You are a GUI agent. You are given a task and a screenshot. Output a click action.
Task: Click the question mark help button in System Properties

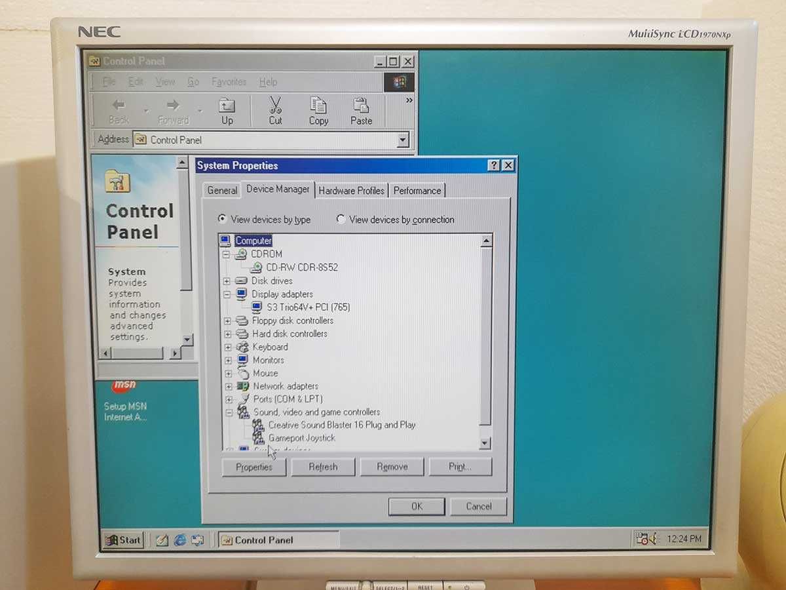click(495, 166)
